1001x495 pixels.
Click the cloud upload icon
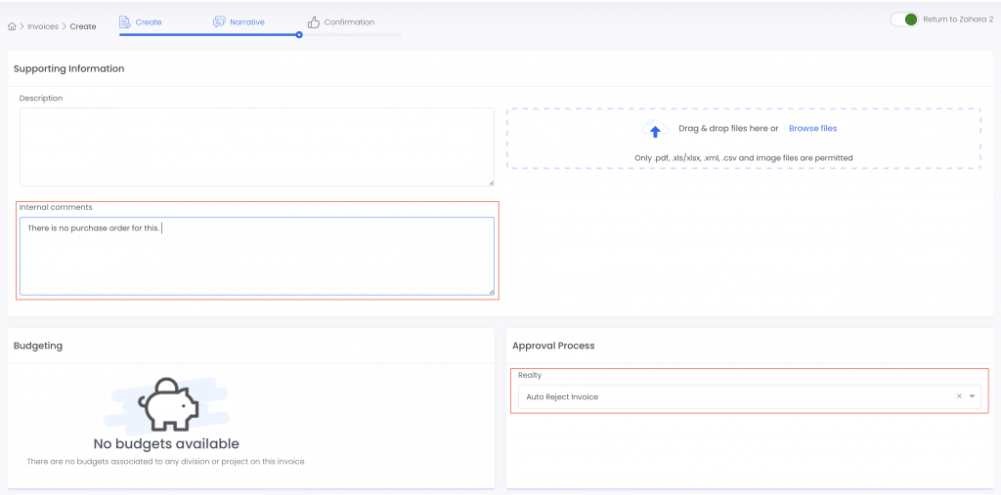click(655, 129)
